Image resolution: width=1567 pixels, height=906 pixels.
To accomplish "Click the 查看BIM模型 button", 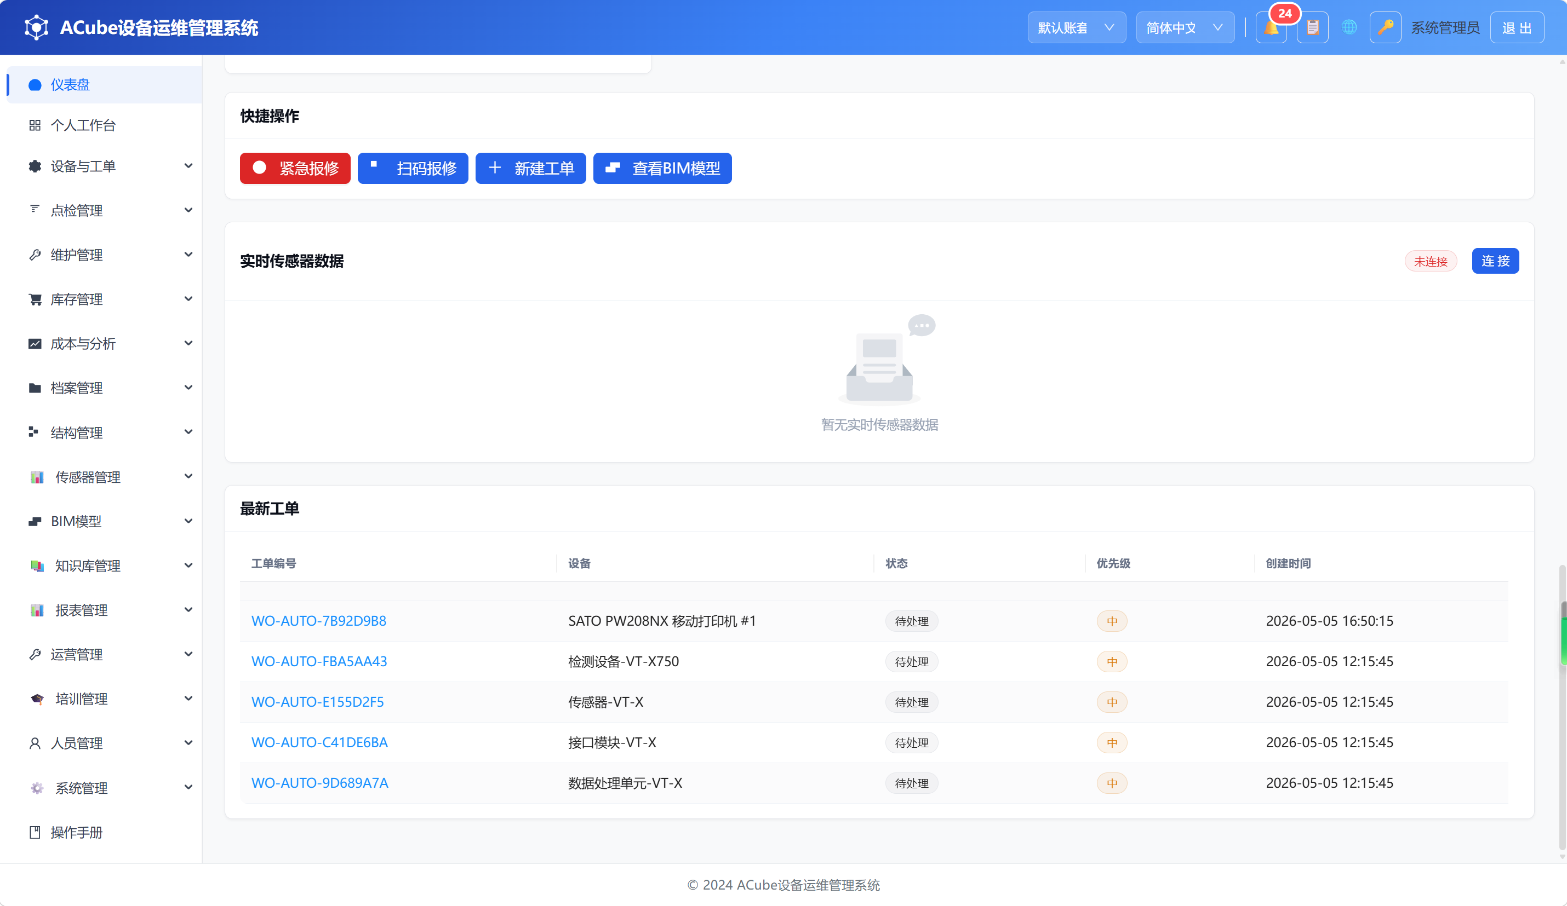I will (x=662, y=168).
